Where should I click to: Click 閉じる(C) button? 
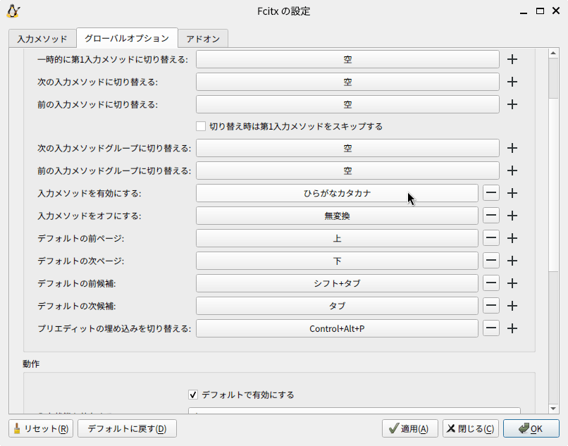[471, 428]
